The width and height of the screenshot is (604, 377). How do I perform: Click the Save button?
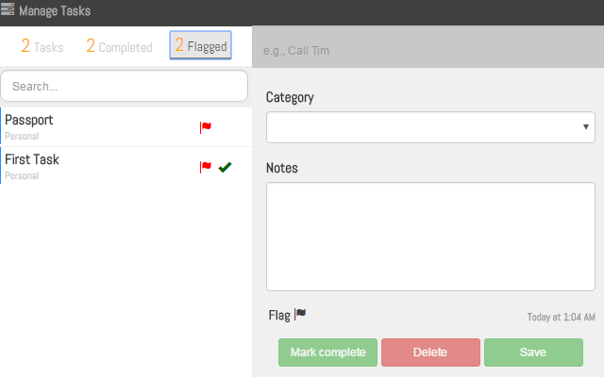[x=532, y=352]
